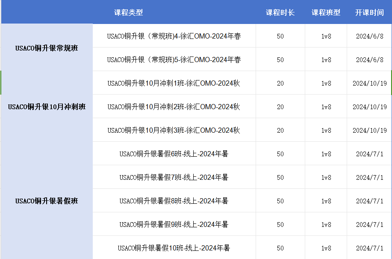The height and width of the screenshot is (259, 392).
Task: Click the 2024/10/19 date for 10月冲刺1班
Action: 369,83
